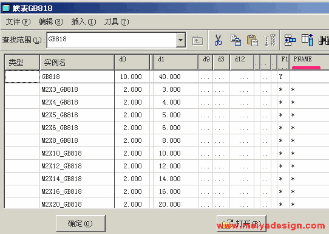Click the 类型 cell of the GB818 row

pyautogui.click(x=22, y=77)
